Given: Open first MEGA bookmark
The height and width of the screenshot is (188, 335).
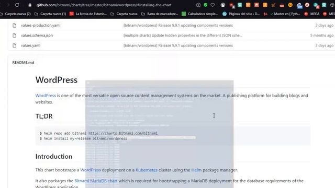Looking at the screenshot, I should pos(312,14).
